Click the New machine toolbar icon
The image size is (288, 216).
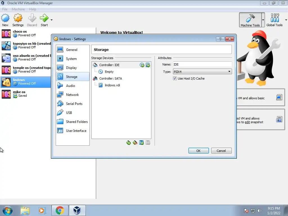(5, 20)
